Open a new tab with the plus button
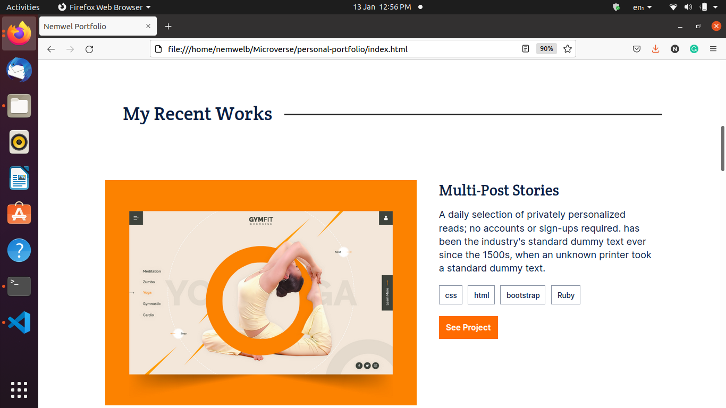This screenshot has height=408, width=726. pos(168,26)
